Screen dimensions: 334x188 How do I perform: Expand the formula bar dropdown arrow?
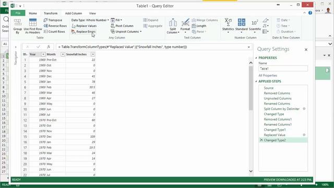[x=248, y=47]
